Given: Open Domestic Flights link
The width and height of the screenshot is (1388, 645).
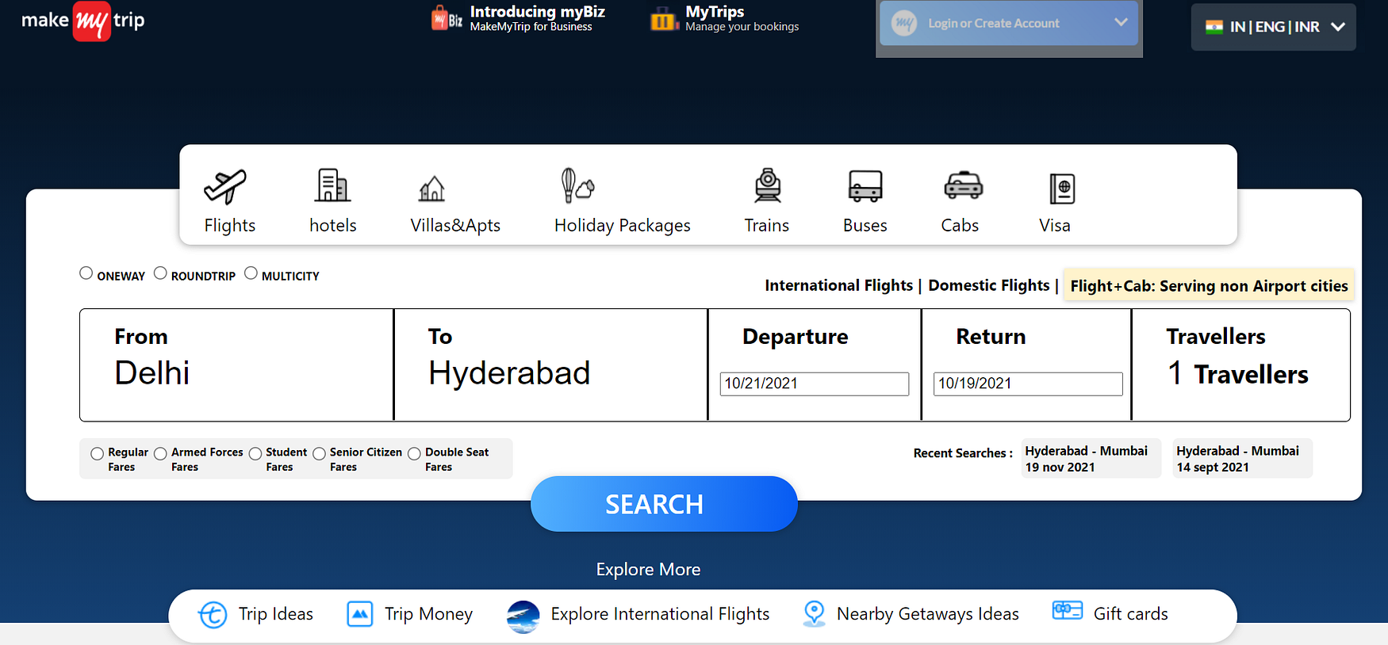Looking at the screenshot, I should 989,285.
